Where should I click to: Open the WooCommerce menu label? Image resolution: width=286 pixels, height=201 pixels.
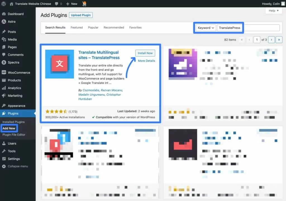pos(19,73)
